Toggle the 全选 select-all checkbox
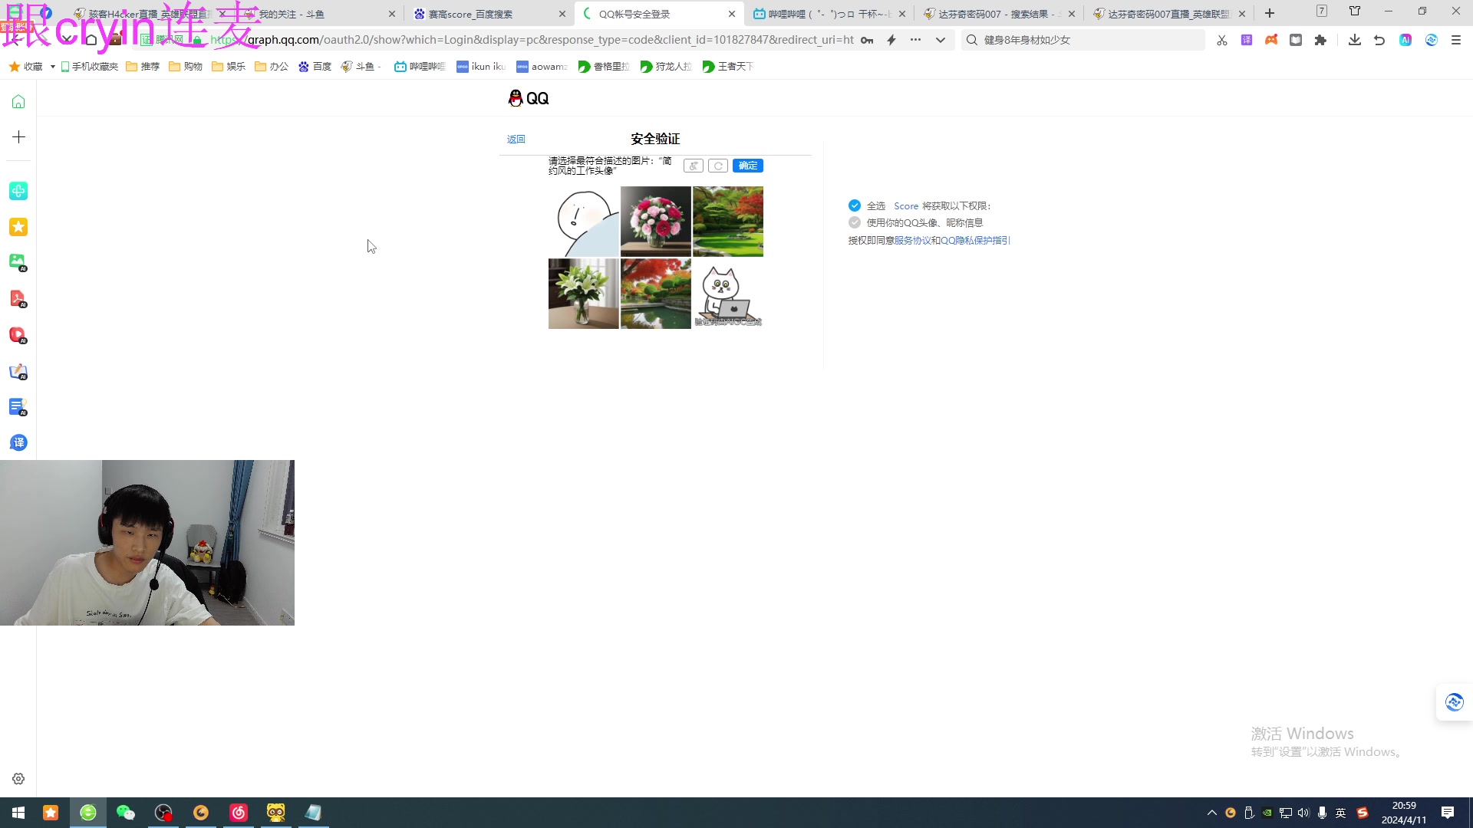 tap(855, 205)
